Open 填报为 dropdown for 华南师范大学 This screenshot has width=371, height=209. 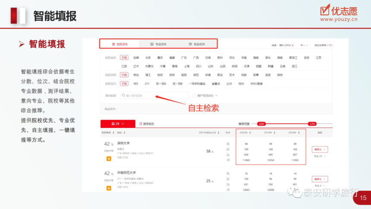coord(320,179)
